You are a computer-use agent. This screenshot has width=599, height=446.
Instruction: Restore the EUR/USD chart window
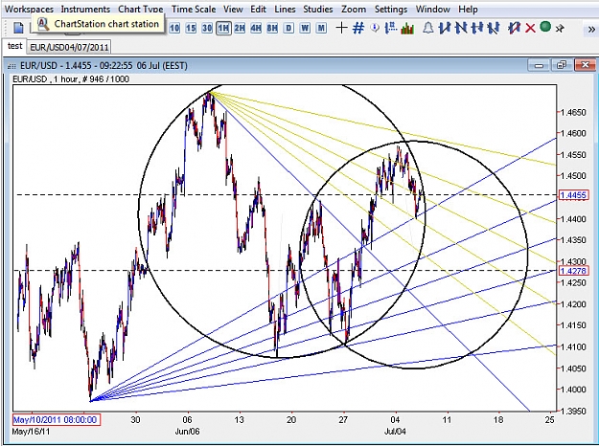562,66
